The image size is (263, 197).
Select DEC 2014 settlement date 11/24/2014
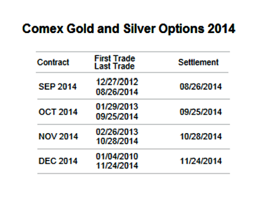click(x=201, y=161)
